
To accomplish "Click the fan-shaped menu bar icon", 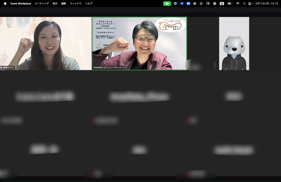I will 215,4.
